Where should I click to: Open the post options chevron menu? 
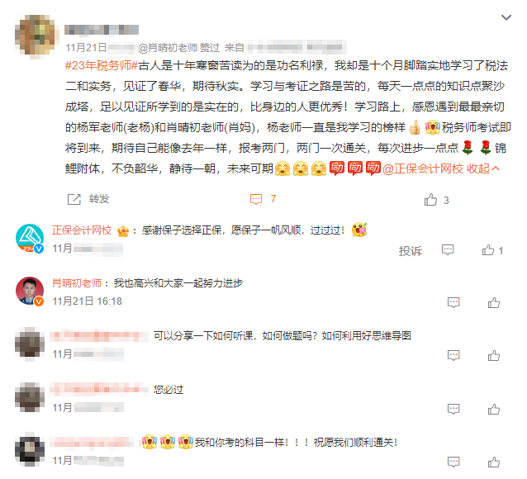(506, 17)
